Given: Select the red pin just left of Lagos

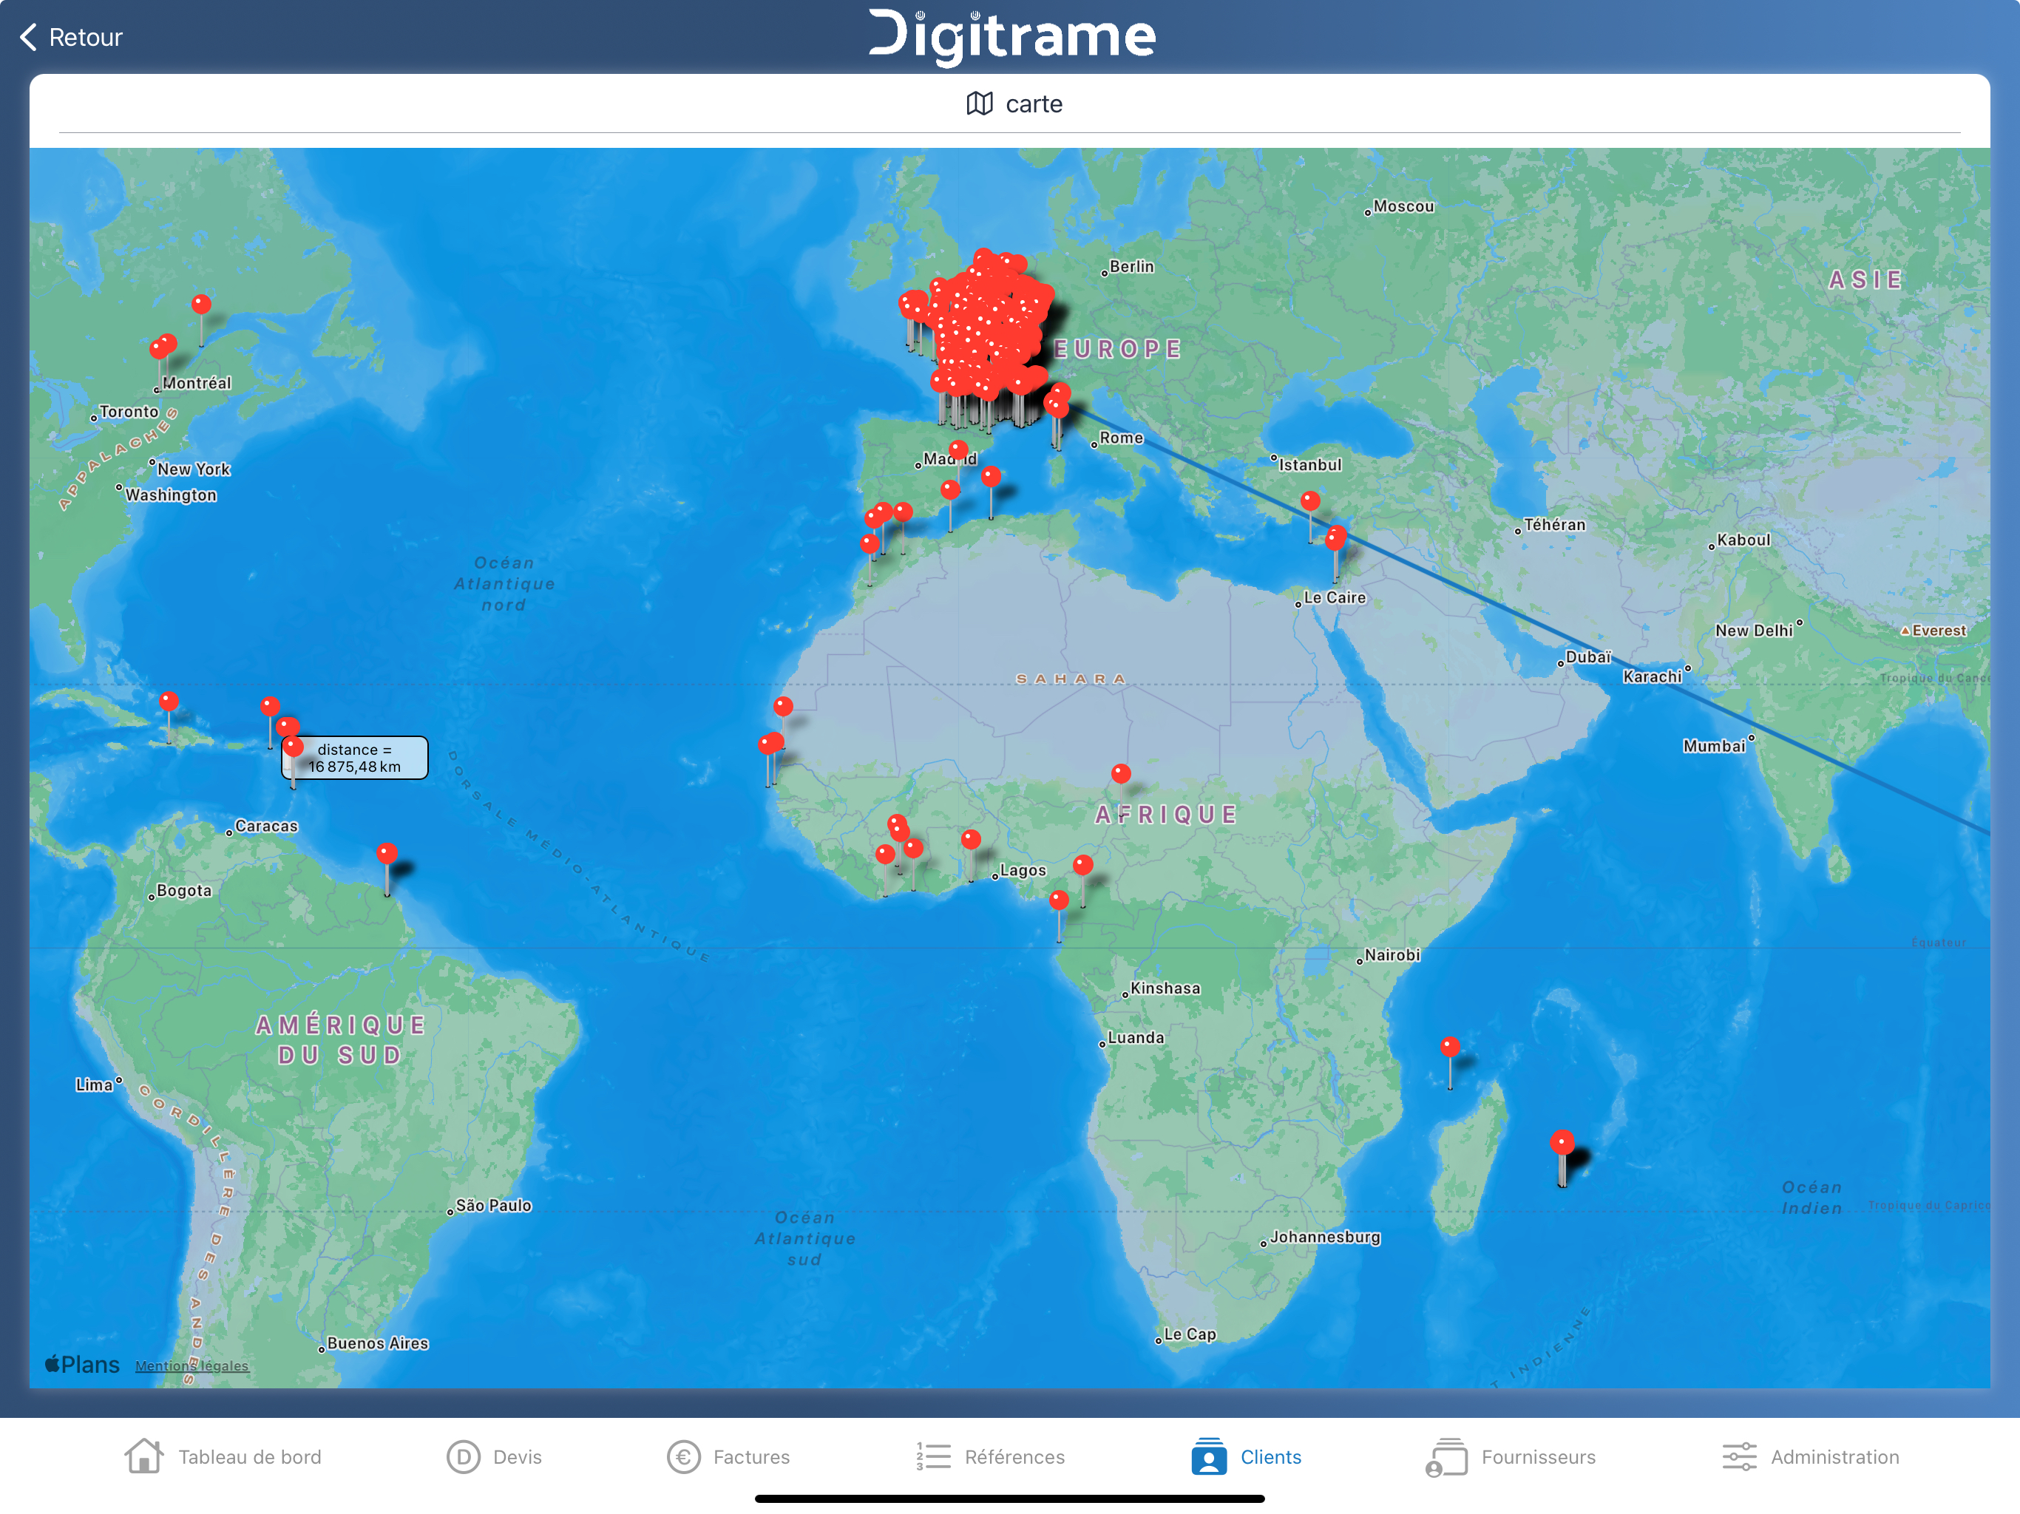Looking at the screenshot, I should coord(971,839).
